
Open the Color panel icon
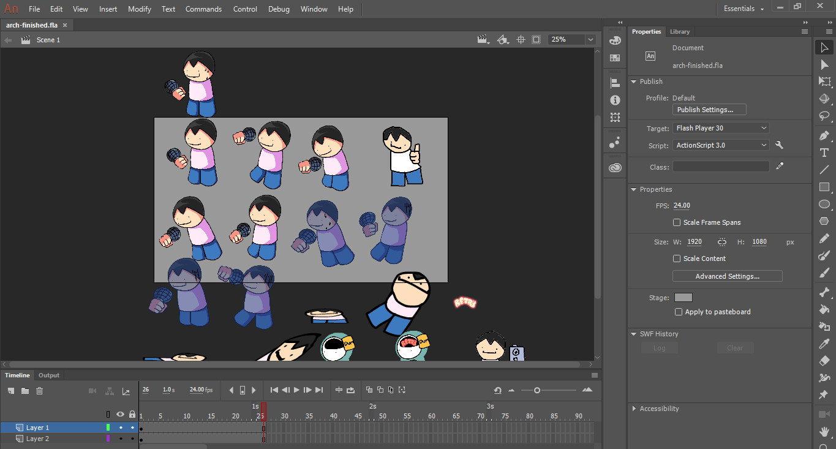[616, 40]
